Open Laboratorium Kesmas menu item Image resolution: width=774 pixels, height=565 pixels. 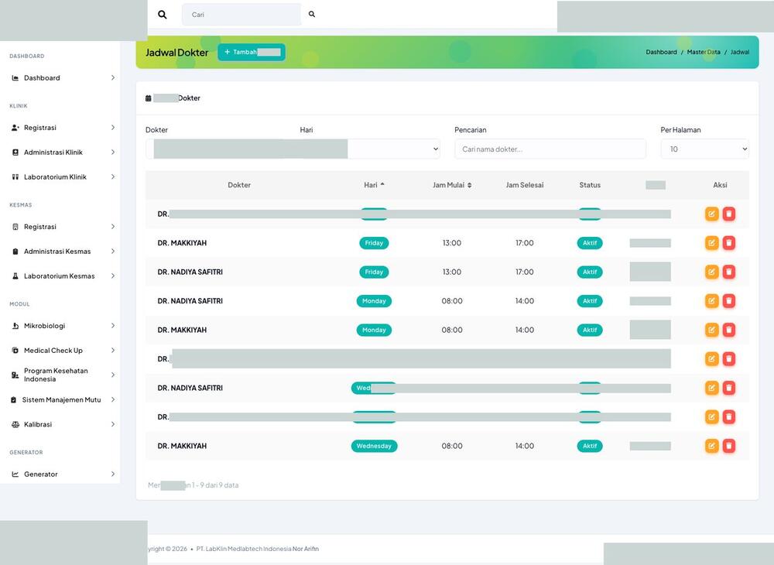(60, 276)
